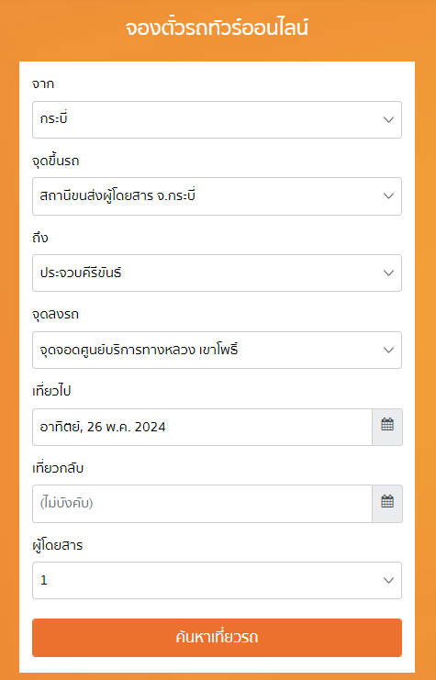Click the departure date field อาทิตย์, 26 พ.ค. 2024
The height and width of the screenshot is (680, 436).
point(202,427)
